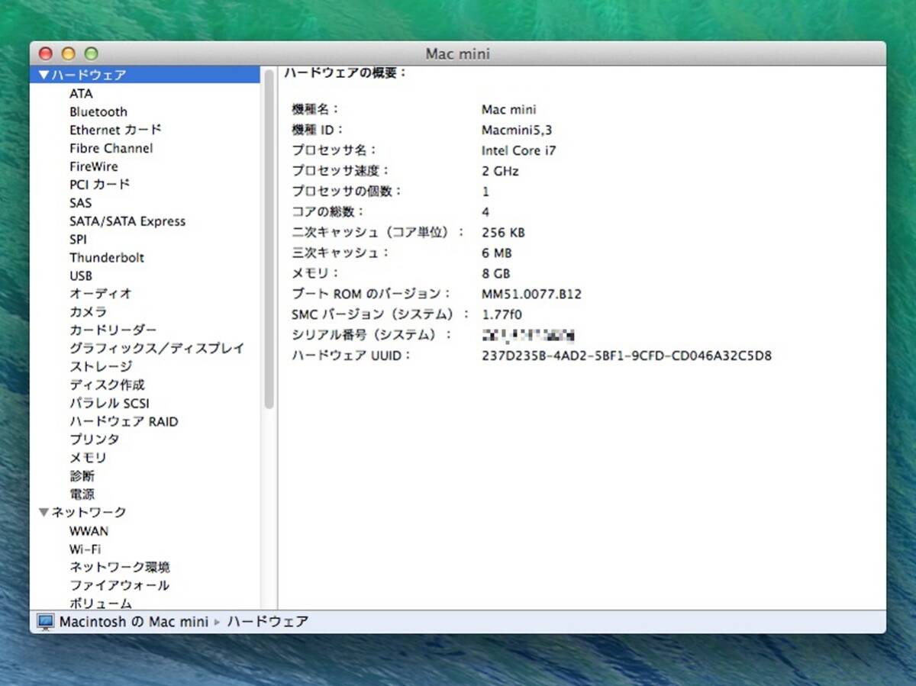This screenshot has width=916, height=686.
Task: Open ハードウェア RAID entry
Action: click(x=124, y=421)
